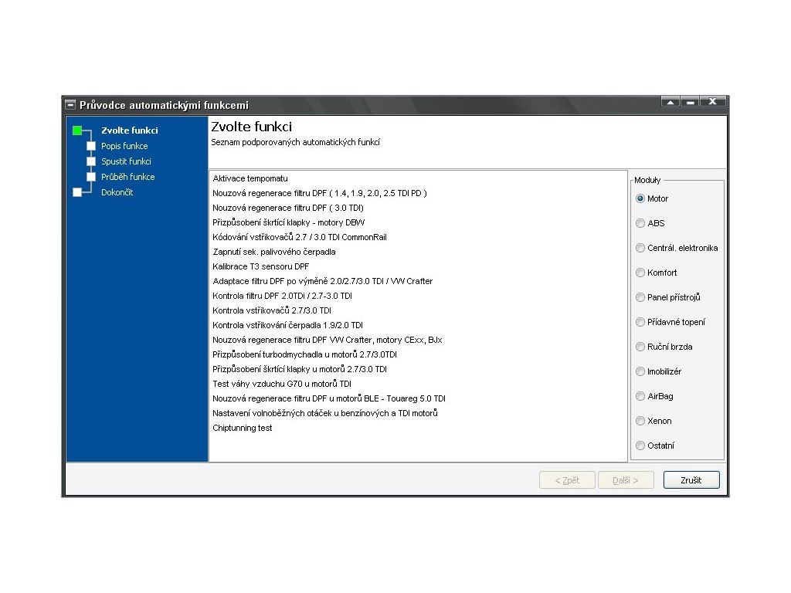Click the disabled Další button

click(x=626, y=480)
